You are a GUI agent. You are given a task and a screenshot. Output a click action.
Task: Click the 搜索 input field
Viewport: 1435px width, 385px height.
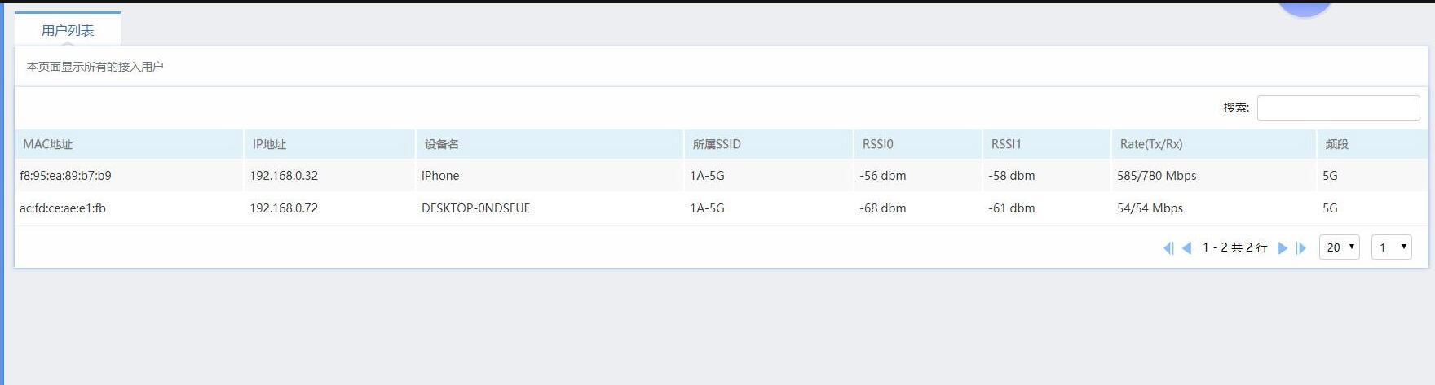coord(1338,107)
